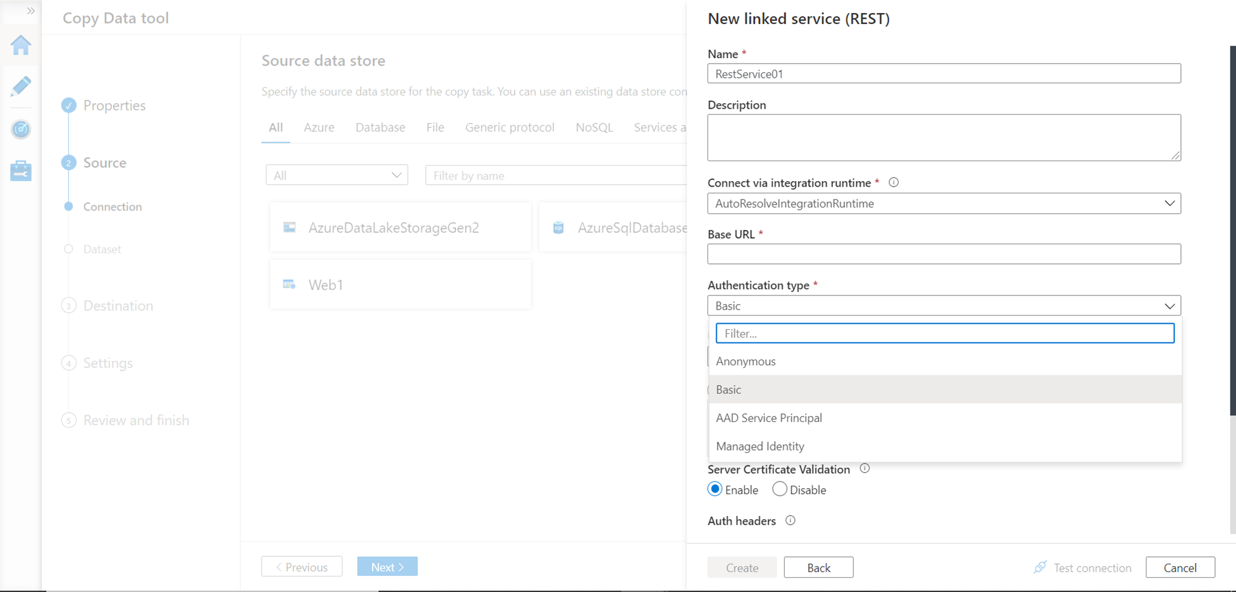
Task: Click the Base URL input field
Action: (944, 254)
